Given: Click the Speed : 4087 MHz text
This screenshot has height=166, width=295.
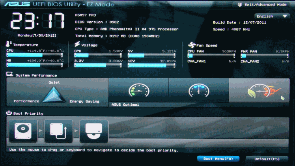Looking at the screenshot, I should pos(232,29).
